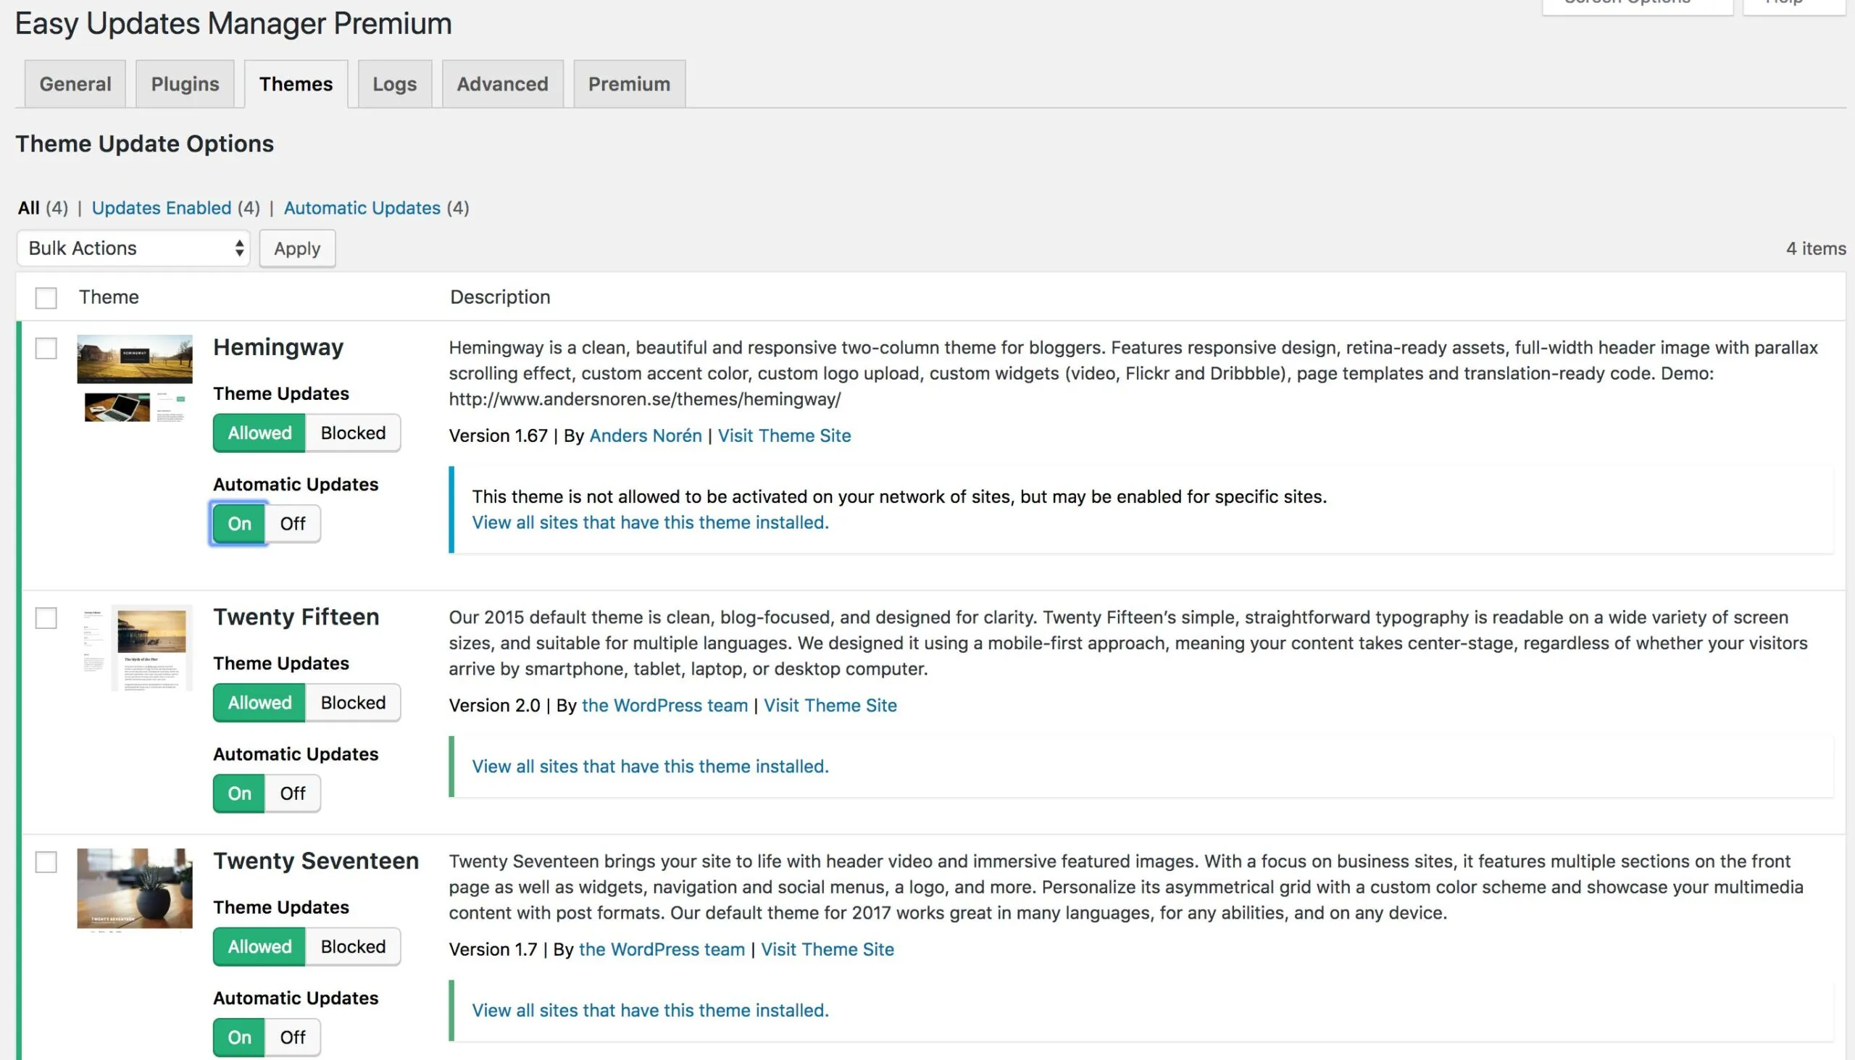Select the General tab
The image size is (1855, 1060).
pos(75,84)
